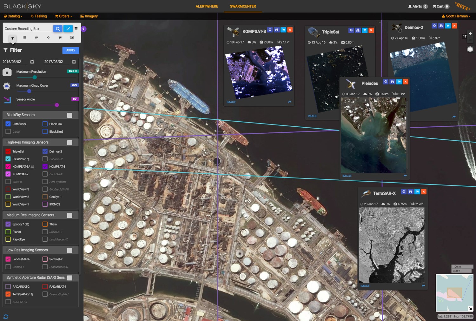Click the edit bounding box button

tap(68, 29)
